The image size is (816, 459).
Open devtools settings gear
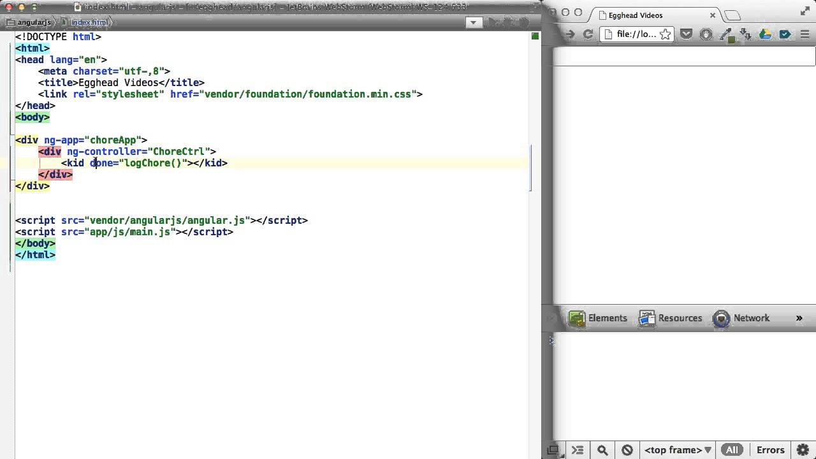pyautogui.click(x=803, y=450)
